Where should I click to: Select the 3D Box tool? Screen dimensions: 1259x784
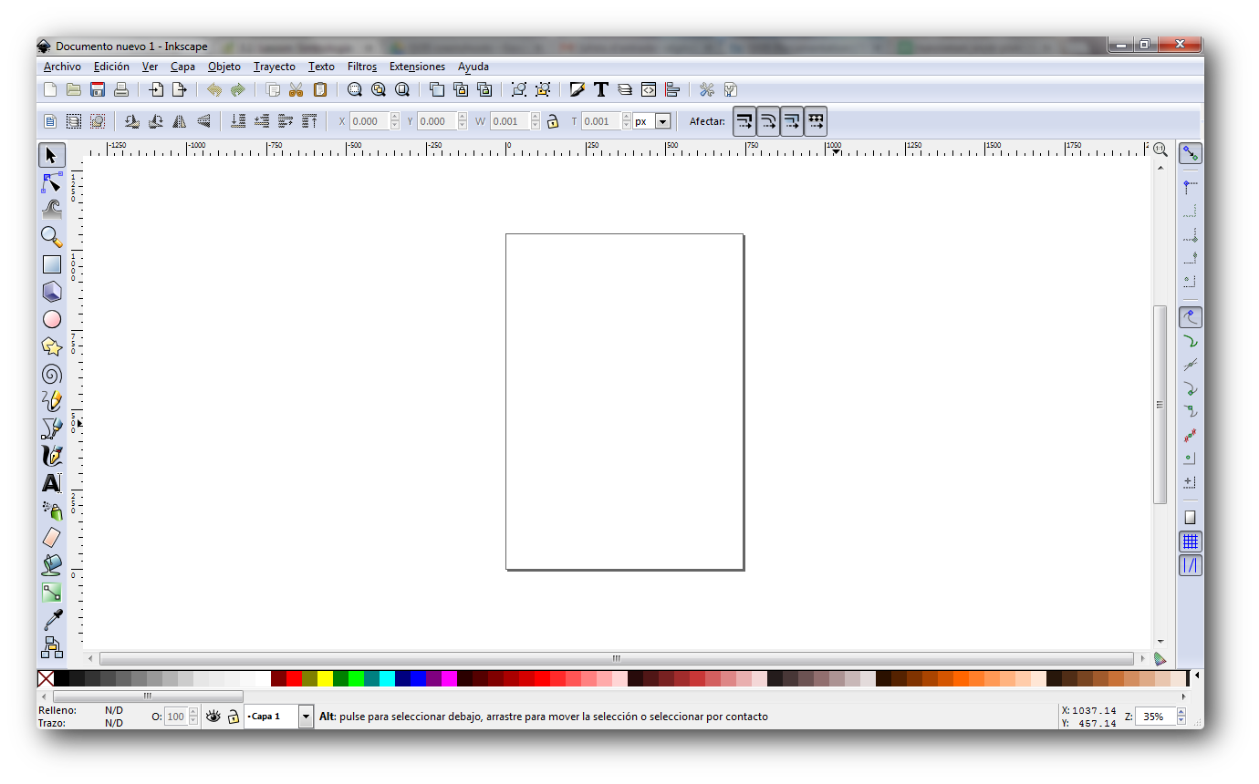52,292
